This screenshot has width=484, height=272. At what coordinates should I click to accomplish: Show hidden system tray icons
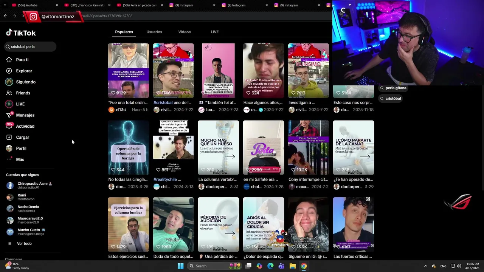click(425, 266)
